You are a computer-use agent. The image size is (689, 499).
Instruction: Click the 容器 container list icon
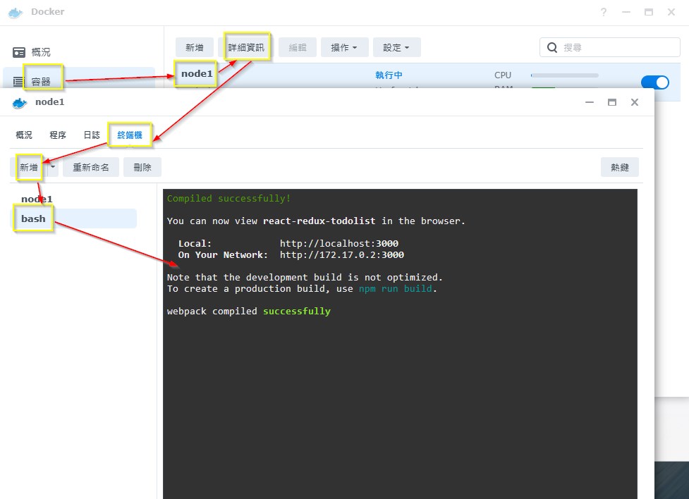click(19, 82)
